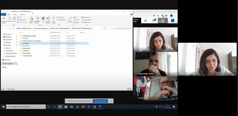Viewport: 238px width, 116px height.
Task: Click the red Delete (Sil) ribbon icon
Action: (43, 19)
